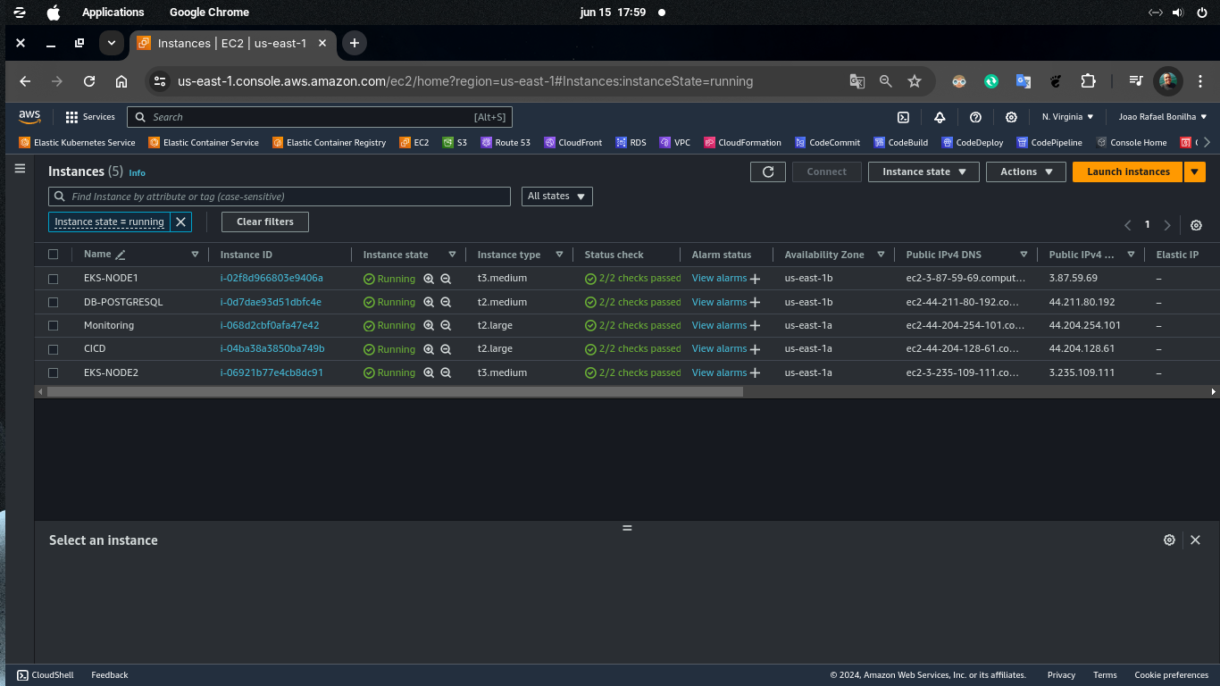Screen dimensions: 1220x686
Task: Open the Route 53 bookmark
Action: 506,143
